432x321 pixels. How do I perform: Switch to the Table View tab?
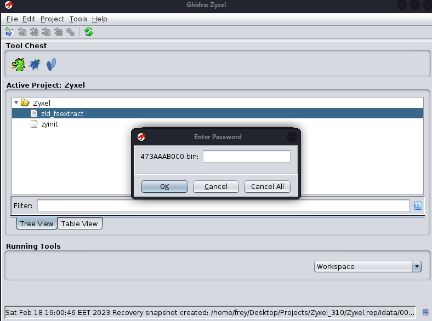79,223
